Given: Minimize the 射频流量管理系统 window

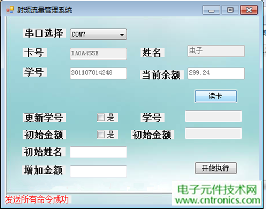Looking at the screenshot, I should point(211,10).
